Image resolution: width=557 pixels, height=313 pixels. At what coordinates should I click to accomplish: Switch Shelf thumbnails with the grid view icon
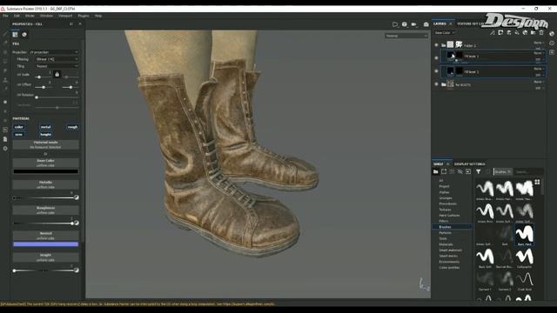[x=537, y=182]
